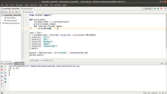Click youtube_tutorials in the navigation breadcrumb
This screenshot has width=167, height=94.
(10, 9)
